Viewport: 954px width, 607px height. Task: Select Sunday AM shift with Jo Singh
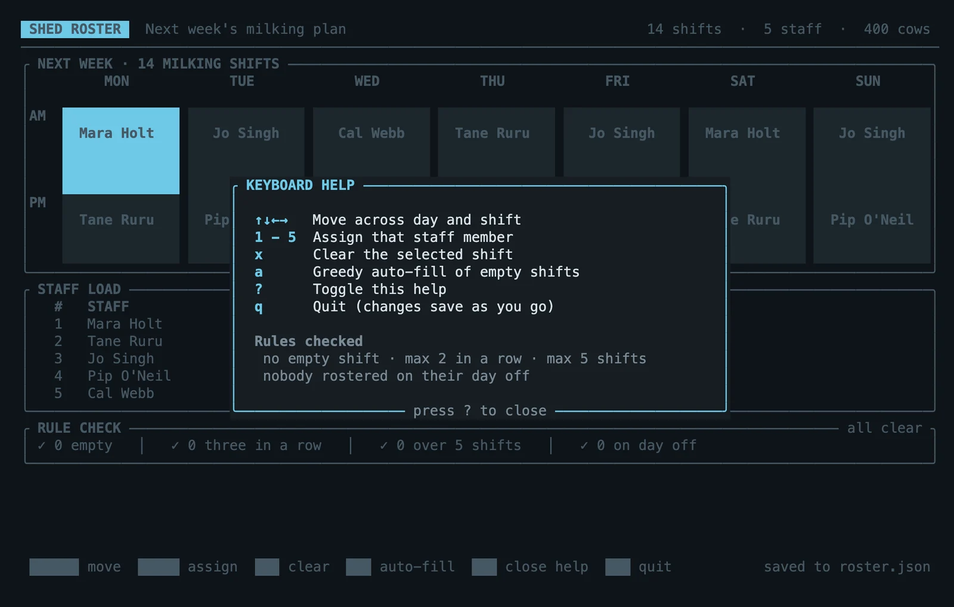872,151
